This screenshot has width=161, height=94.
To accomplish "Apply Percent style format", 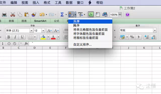I will point(132,37).
